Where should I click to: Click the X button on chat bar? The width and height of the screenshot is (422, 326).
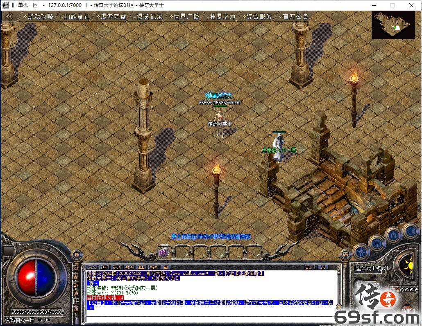point(323,268)
